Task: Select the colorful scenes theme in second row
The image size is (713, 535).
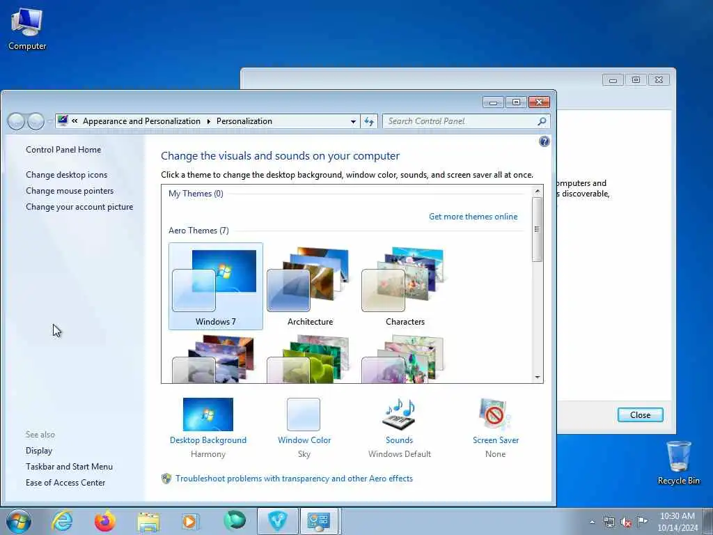Action: pyautogui.click(x=403, y=359)
